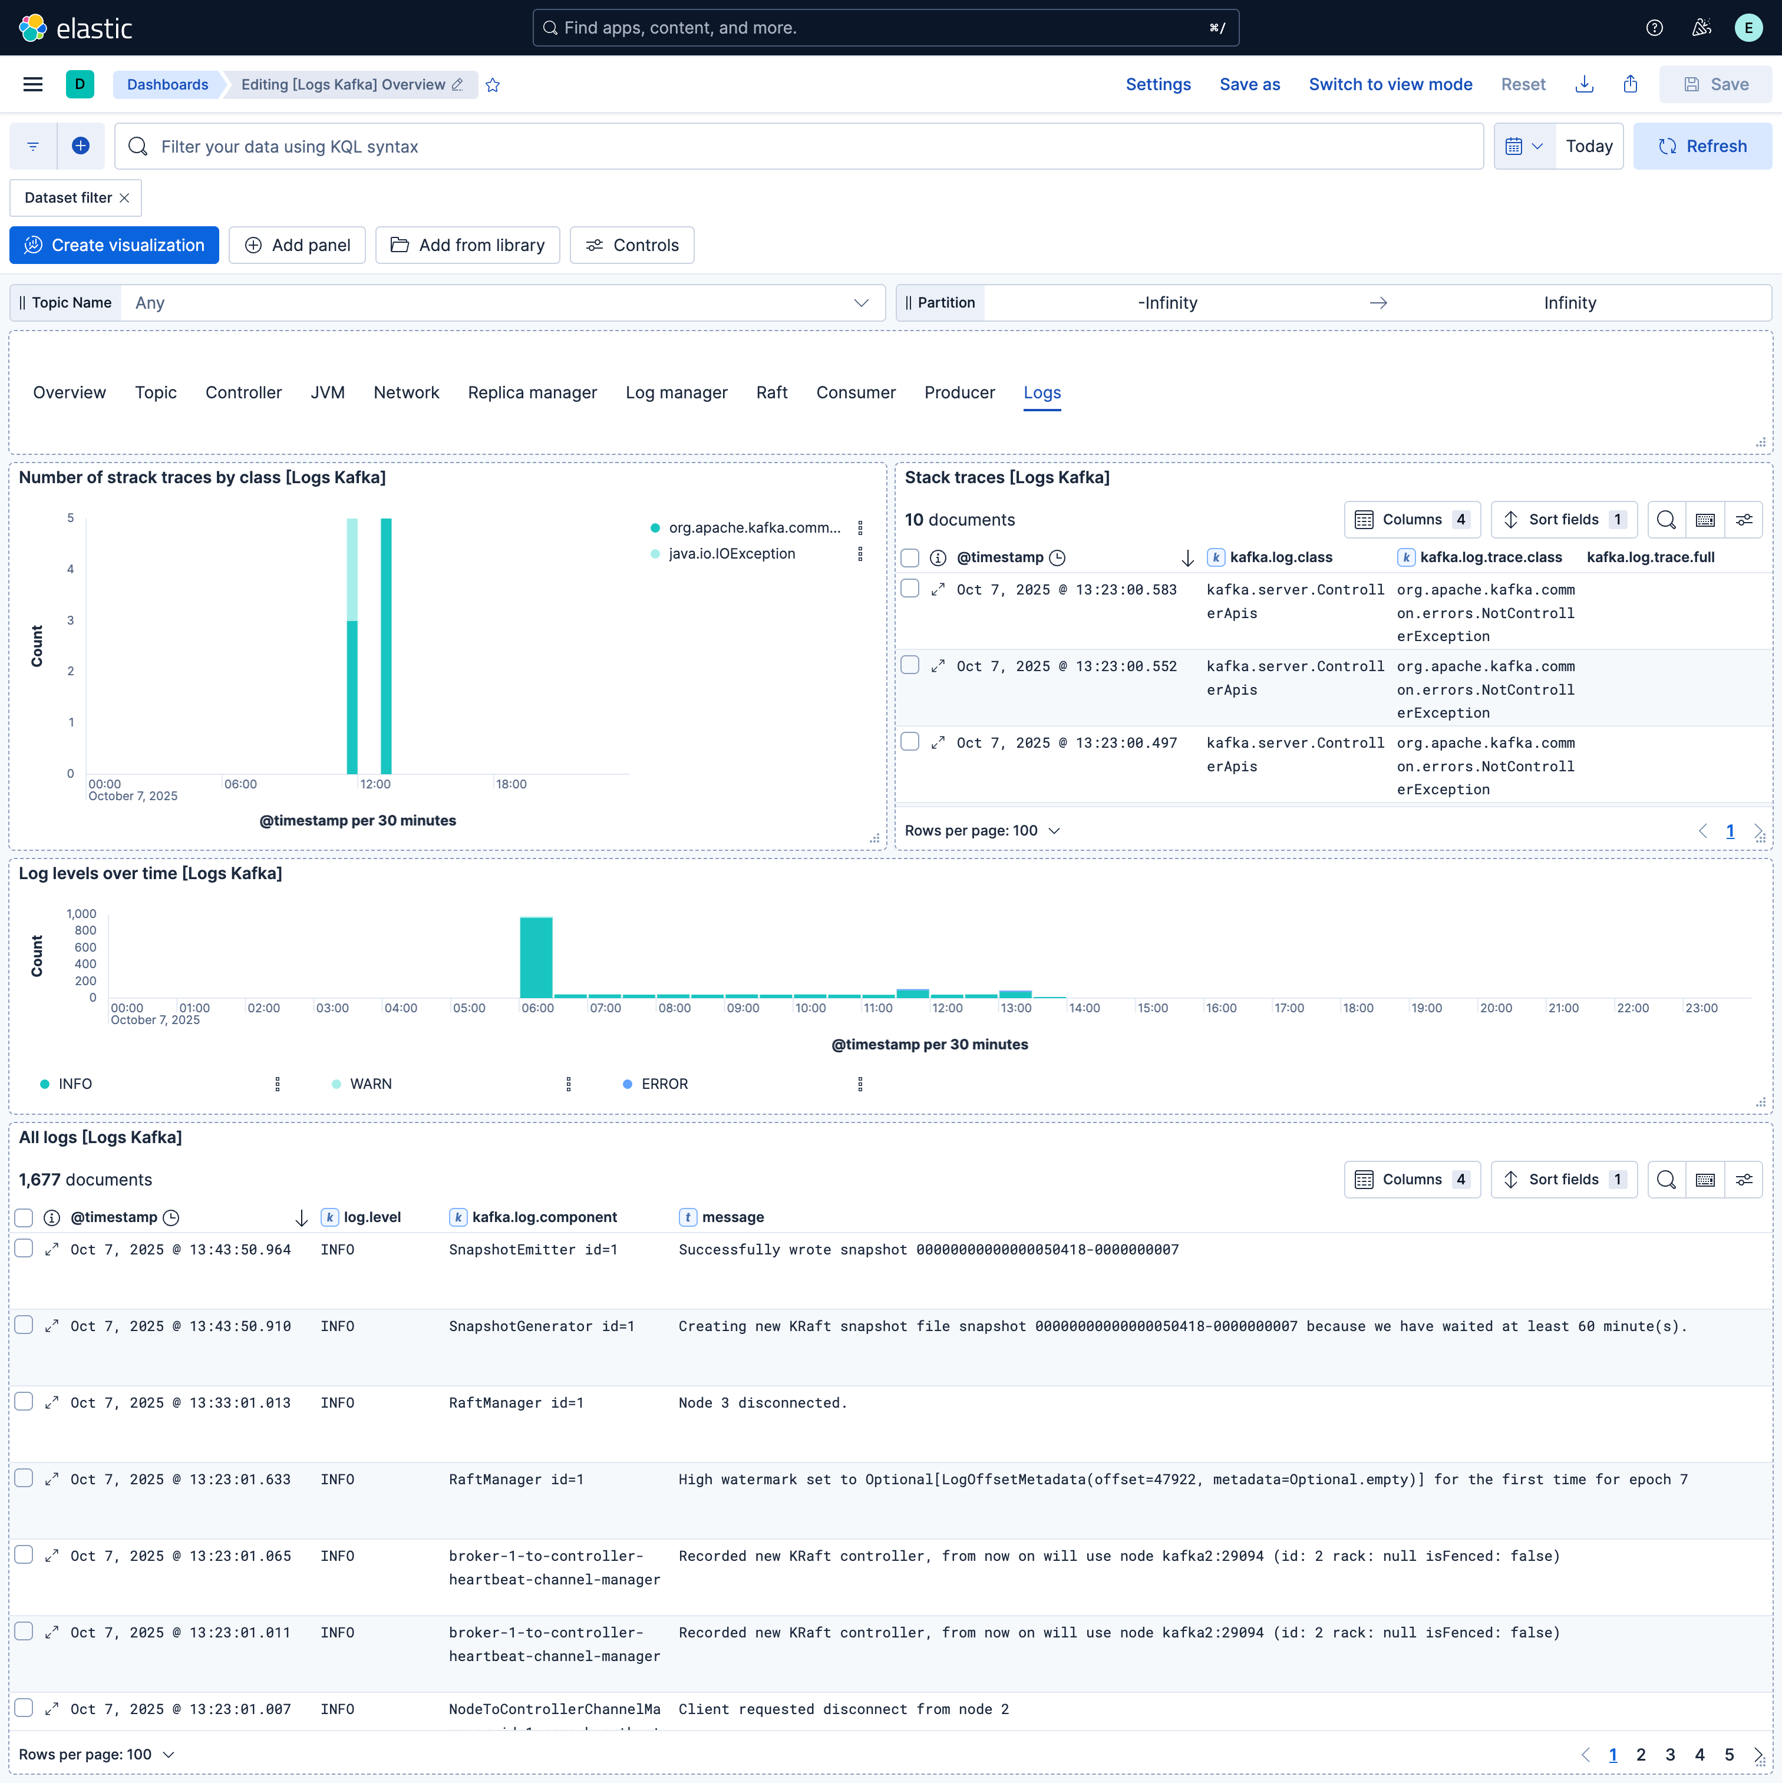Download the dashboard using the download icon
This screenshot has width=1782, height=1783.
click(x=1585, y=84)
